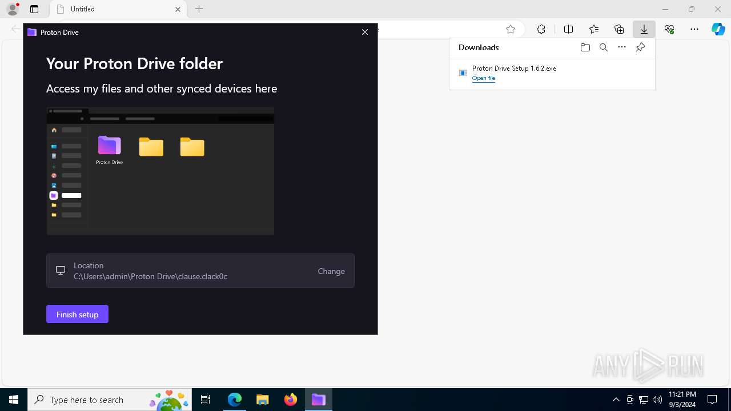Open Edge Collections

coord(619,29)
